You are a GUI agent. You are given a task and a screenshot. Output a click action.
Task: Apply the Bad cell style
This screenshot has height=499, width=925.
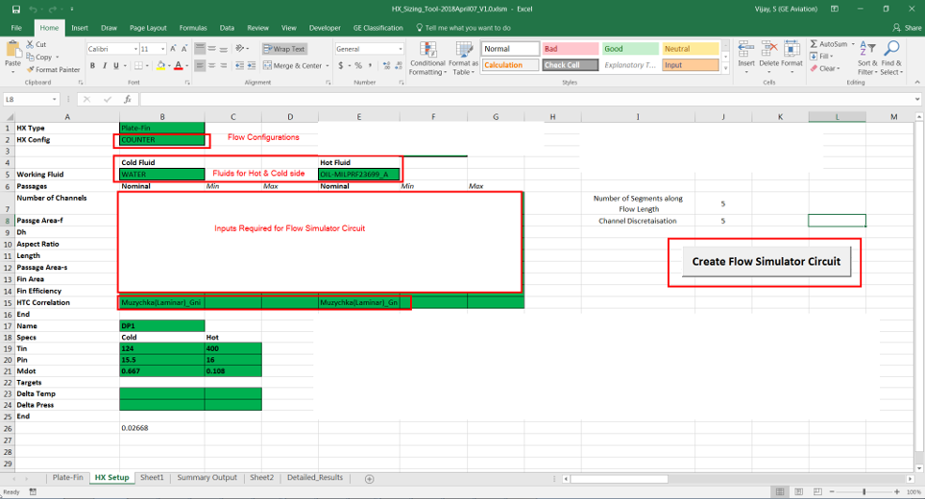[572, 49]
